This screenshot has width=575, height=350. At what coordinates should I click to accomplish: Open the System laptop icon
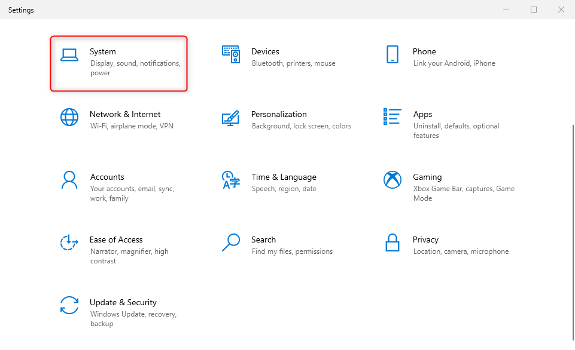[x=69, y=54]
